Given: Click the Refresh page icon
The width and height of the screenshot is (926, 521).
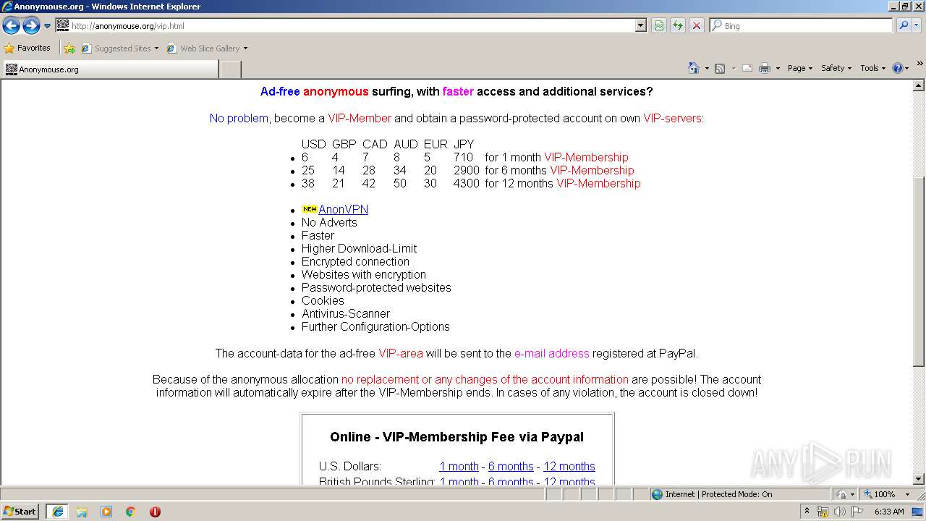Looking at the screenshot, I should pos(678,25).
